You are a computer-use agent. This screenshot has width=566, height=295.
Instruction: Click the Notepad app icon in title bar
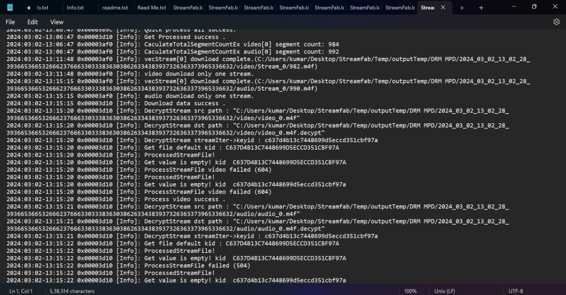click(x=9, y=8)
